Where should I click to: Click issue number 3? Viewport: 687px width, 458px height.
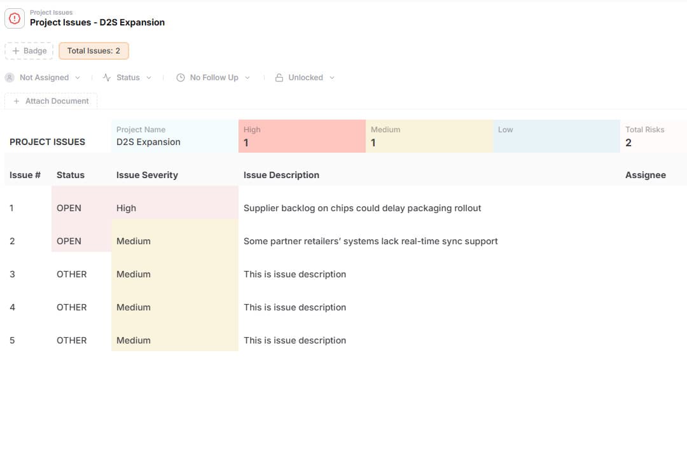tap(12, 274)
